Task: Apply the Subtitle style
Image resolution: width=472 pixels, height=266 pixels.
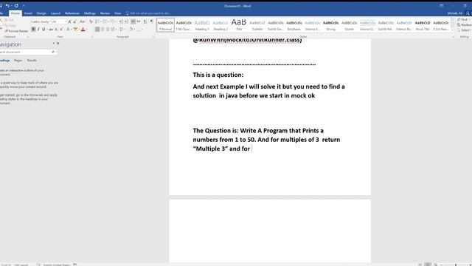Action: tap(257, 25)
